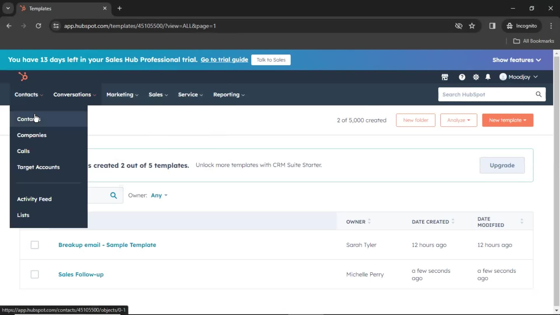
Task: Check the Breakup email template checkbox
Action: 35,245
